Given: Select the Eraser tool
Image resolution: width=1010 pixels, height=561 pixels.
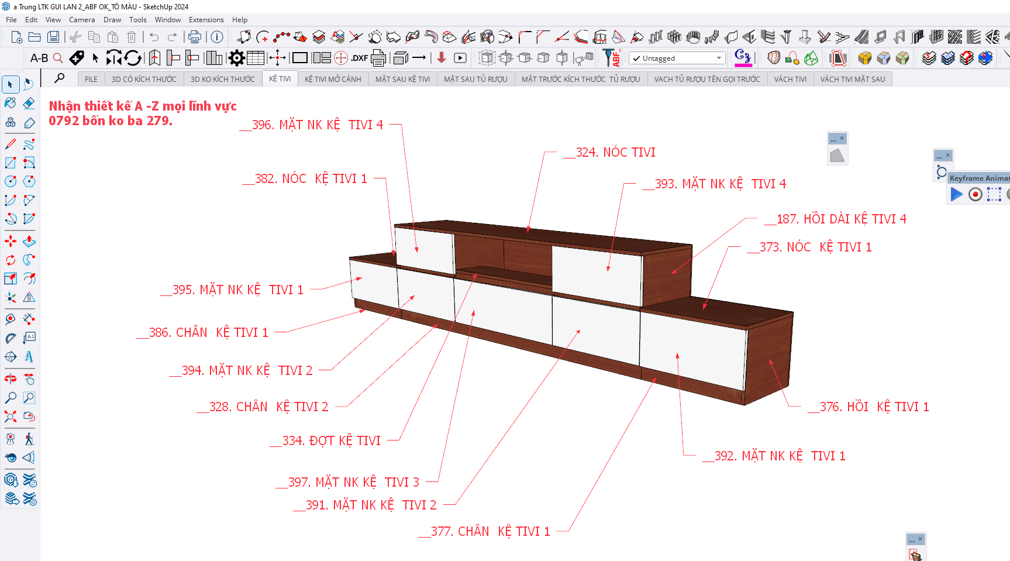Looking at the screenshot, I should [29, 104].
